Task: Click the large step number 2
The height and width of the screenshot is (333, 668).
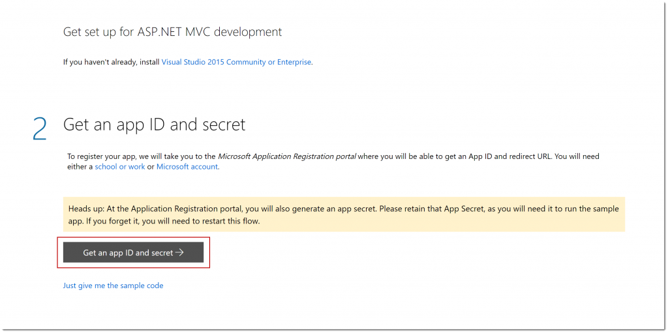Action: pos(40,128)
